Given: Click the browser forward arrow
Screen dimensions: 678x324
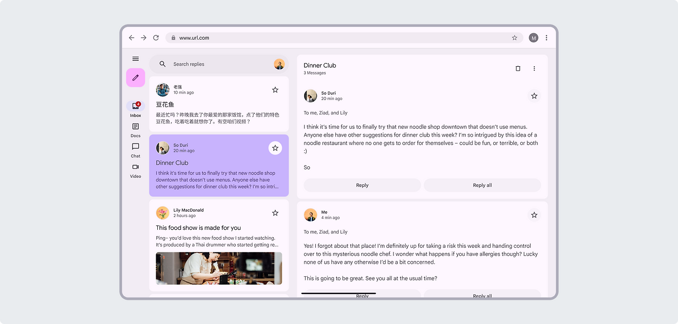Looking at the screenshot, I should (144, 38).
